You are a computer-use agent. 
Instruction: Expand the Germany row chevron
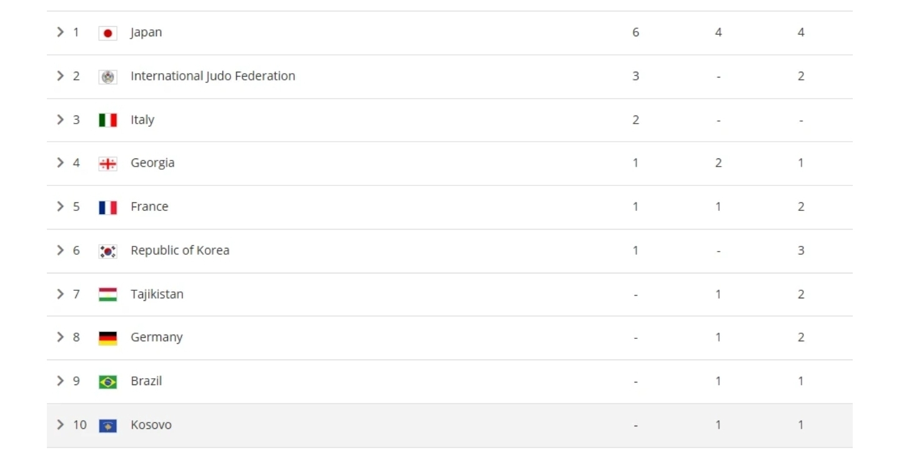(61, 337)
